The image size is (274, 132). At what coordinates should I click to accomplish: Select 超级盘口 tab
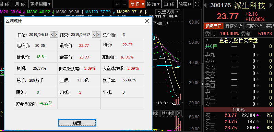pyautogui.click(x=213, y=26)
